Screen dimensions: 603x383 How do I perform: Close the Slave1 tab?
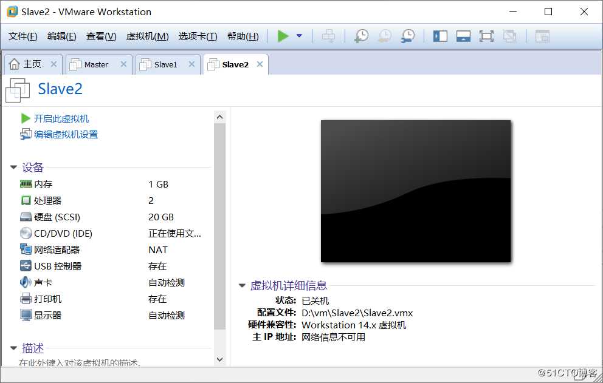pyautogui.click(x=191, y=64)
